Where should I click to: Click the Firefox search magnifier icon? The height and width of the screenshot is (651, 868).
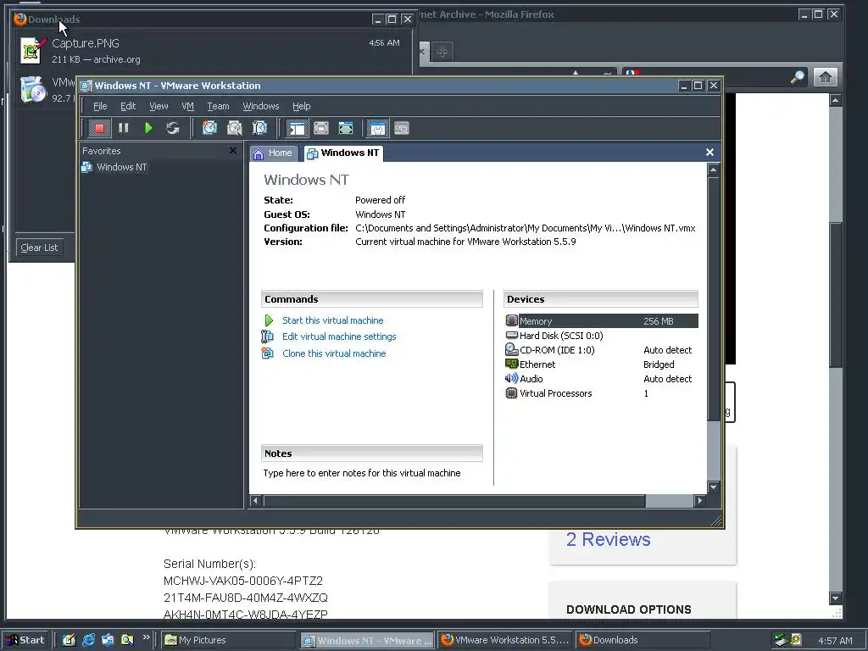tap(797, 77)
